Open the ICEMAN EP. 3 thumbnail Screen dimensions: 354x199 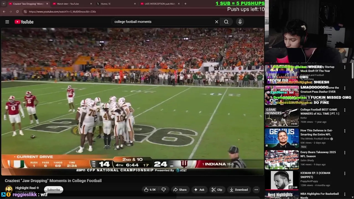pyautogui.click(x=282, y=180)
